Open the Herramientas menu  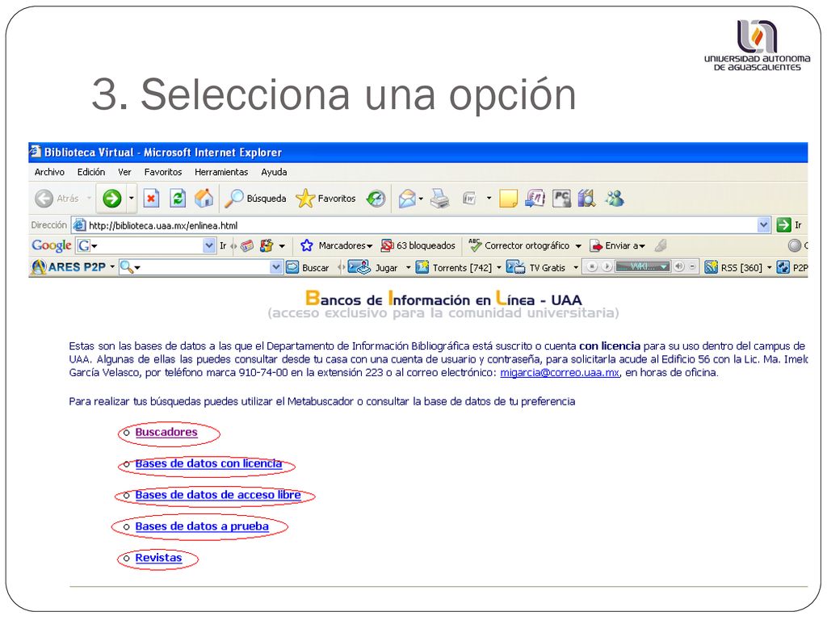coord(221,172)
